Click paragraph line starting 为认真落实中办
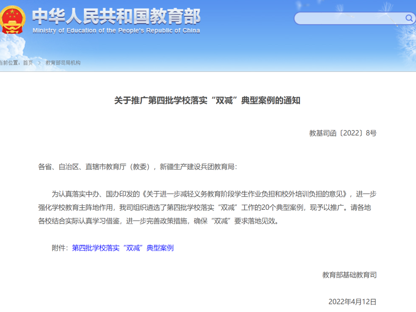 214,194
